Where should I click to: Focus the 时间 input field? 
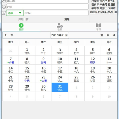[x=47, y=7]
